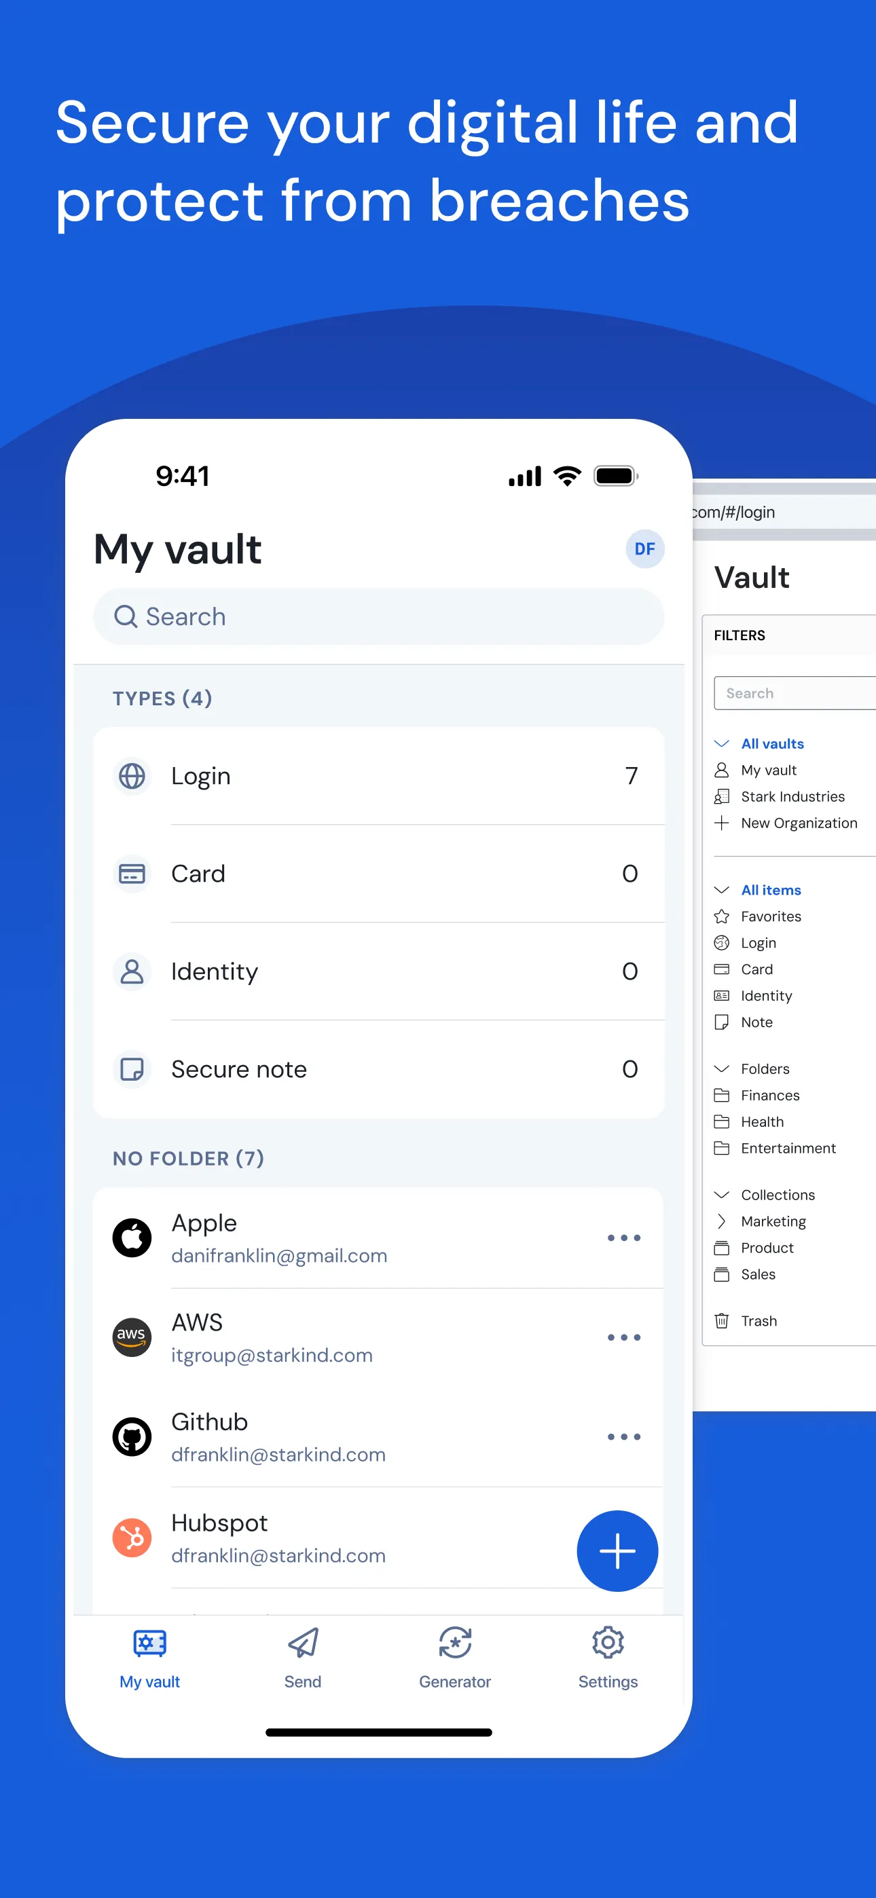This screenshot has height=1898, width=876.
Task: Open options menu for Apple item
Action: (x=624, y=1238)
